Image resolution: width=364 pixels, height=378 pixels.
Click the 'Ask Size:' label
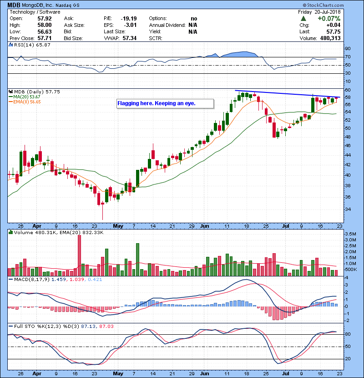(74, 25)
